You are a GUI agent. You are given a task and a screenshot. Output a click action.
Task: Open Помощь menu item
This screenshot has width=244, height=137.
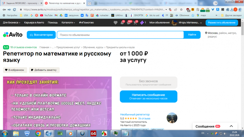click(x=53, y=23)
